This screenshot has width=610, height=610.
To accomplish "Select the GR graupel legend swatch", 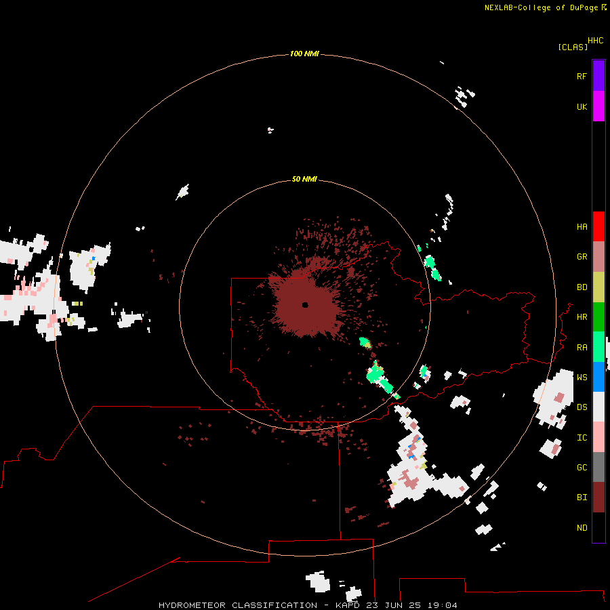I will coord(598,257).
